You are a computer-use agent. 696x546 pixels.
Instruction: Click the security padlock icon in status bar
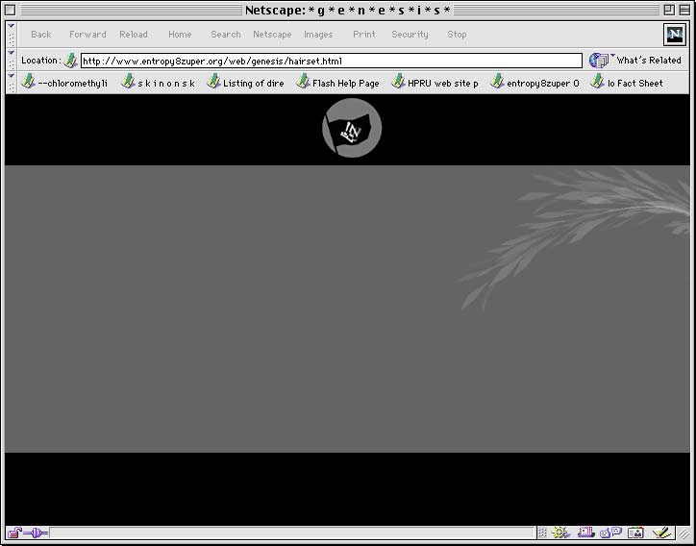14,533
